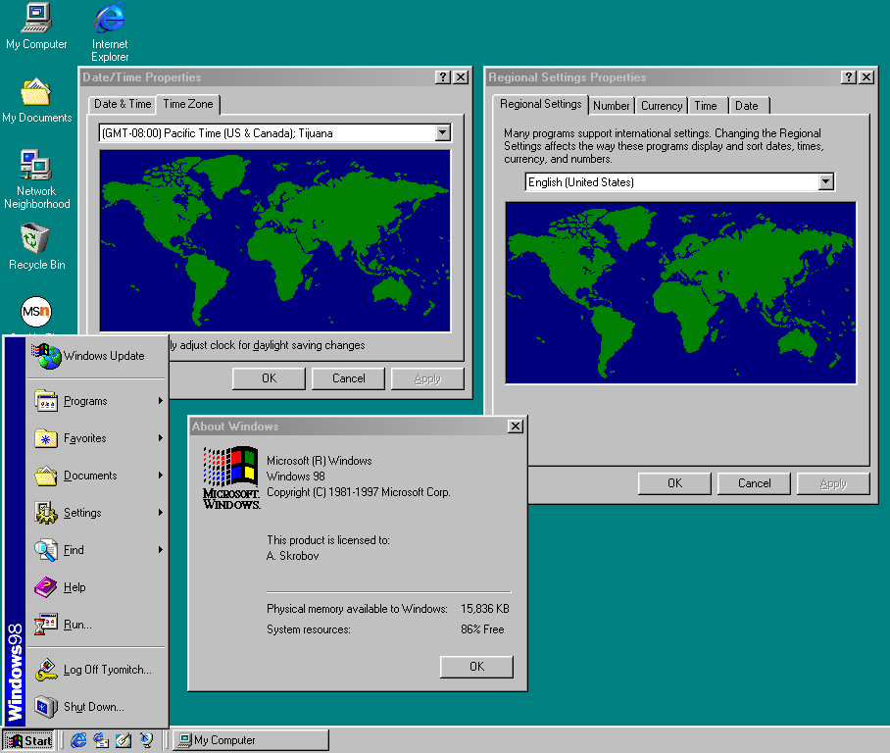Image resolution: width=890 pixels, height=753 pixels.
Task: Switch to the Number tab
Action: pos(612,106)
